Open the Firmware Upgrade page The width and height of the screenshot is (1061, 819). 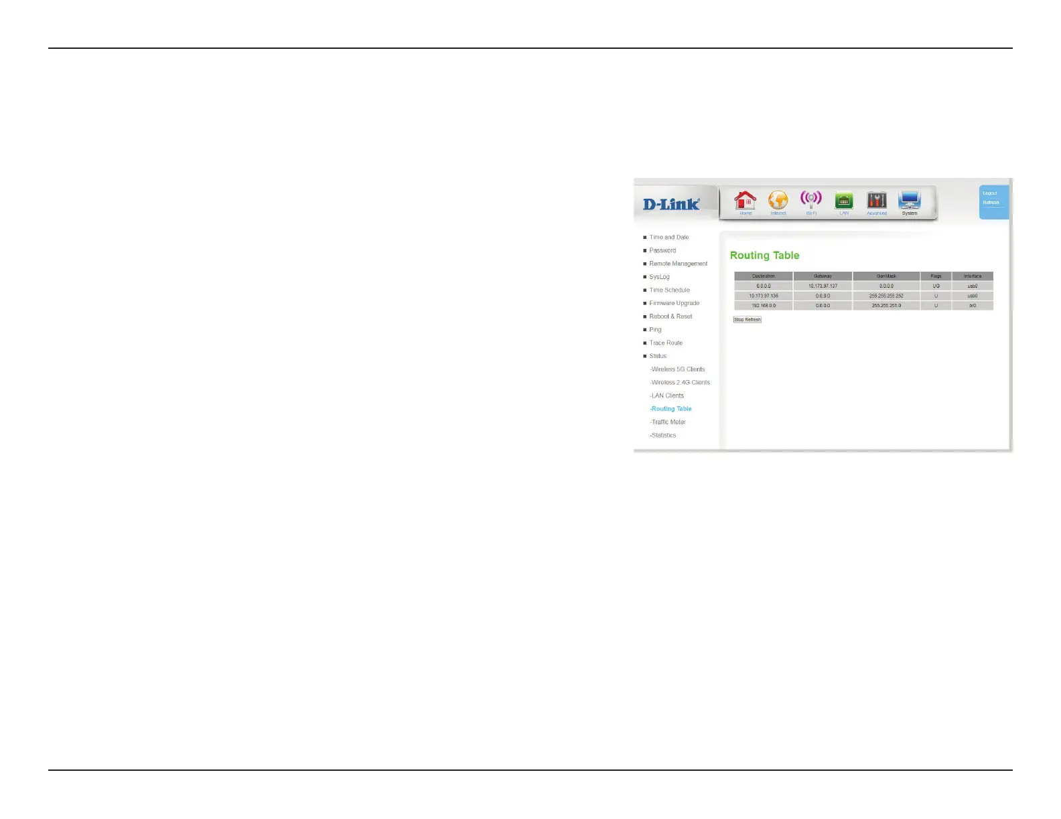point(674,303)
